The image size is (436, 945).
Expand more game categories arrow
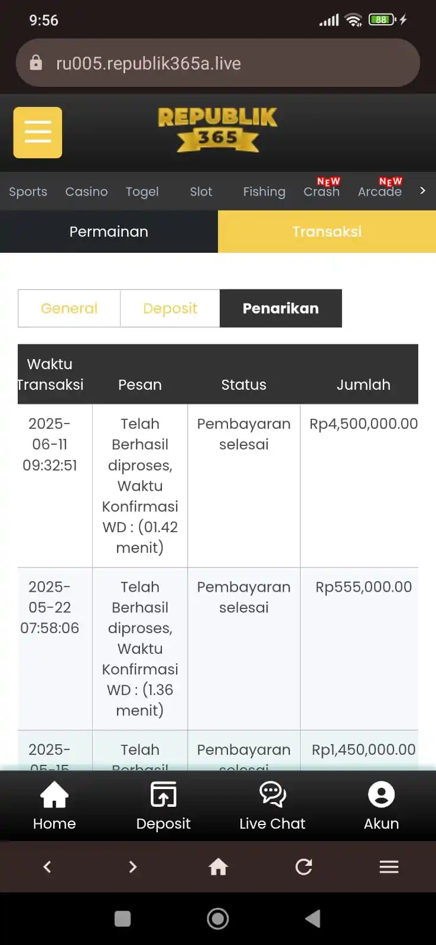pyautogui.click(x=422, y=190)
